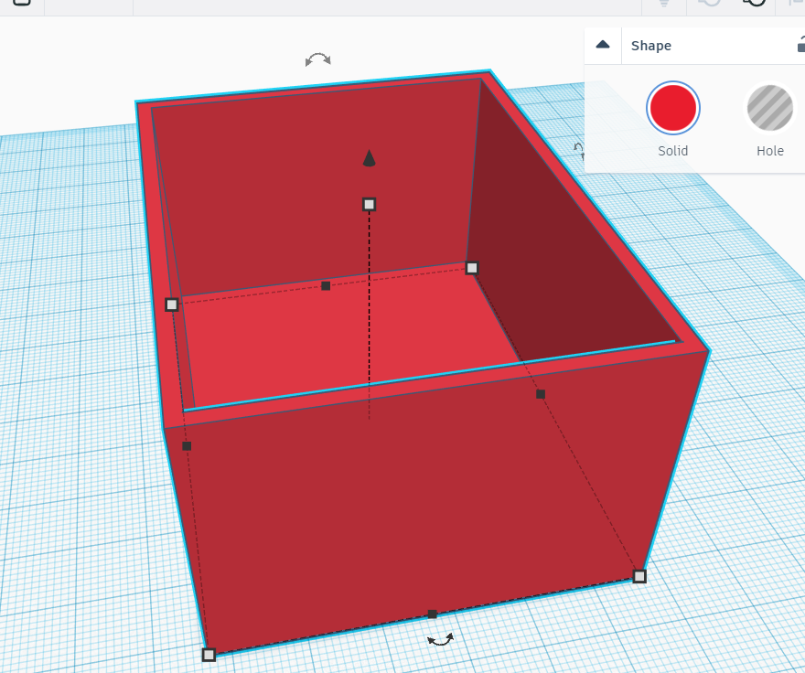Click the black cone height-raise handle
This screenshot has width=805, height=673.
pos(369,157)
